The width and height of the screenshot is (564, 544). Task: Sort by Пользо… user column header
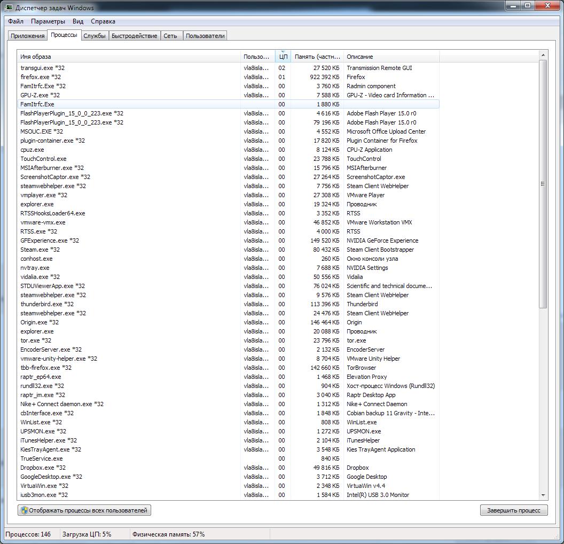click(x=257, y=57)
